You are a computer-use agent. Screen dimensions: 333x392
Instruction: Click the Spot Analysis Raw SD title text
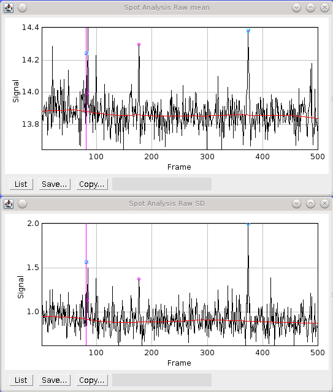(167, 204)
